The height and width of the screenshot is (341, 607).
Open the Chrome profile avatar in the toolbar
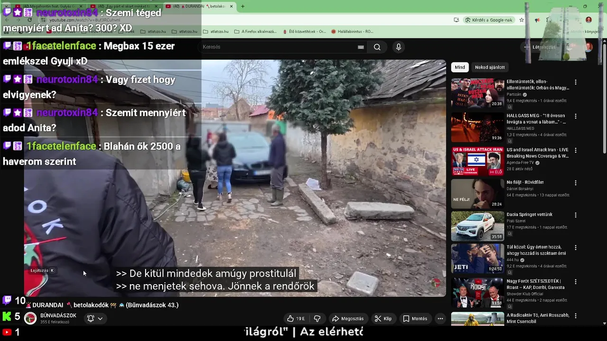coord(589,20)
